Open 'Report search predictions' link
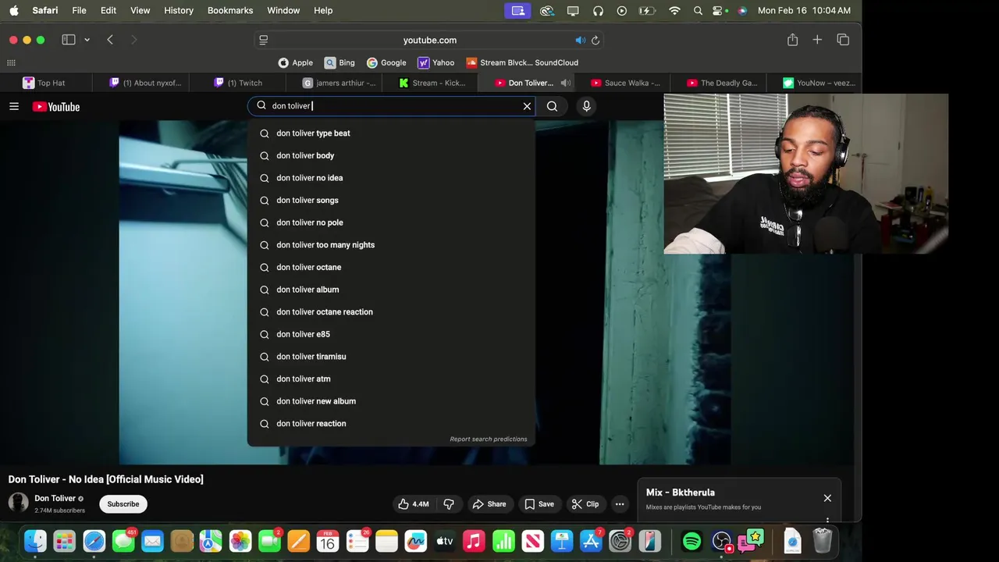This screenshot has height=562, width=999. 489,439
